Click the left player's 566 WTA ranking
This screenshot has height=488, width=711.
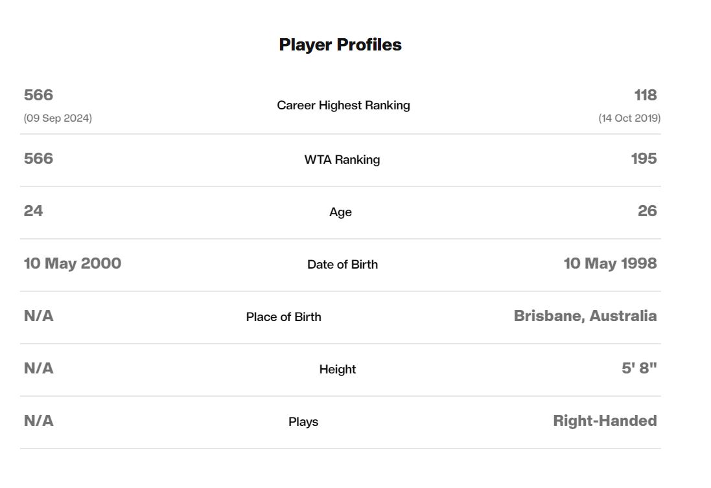coord(38,159)
